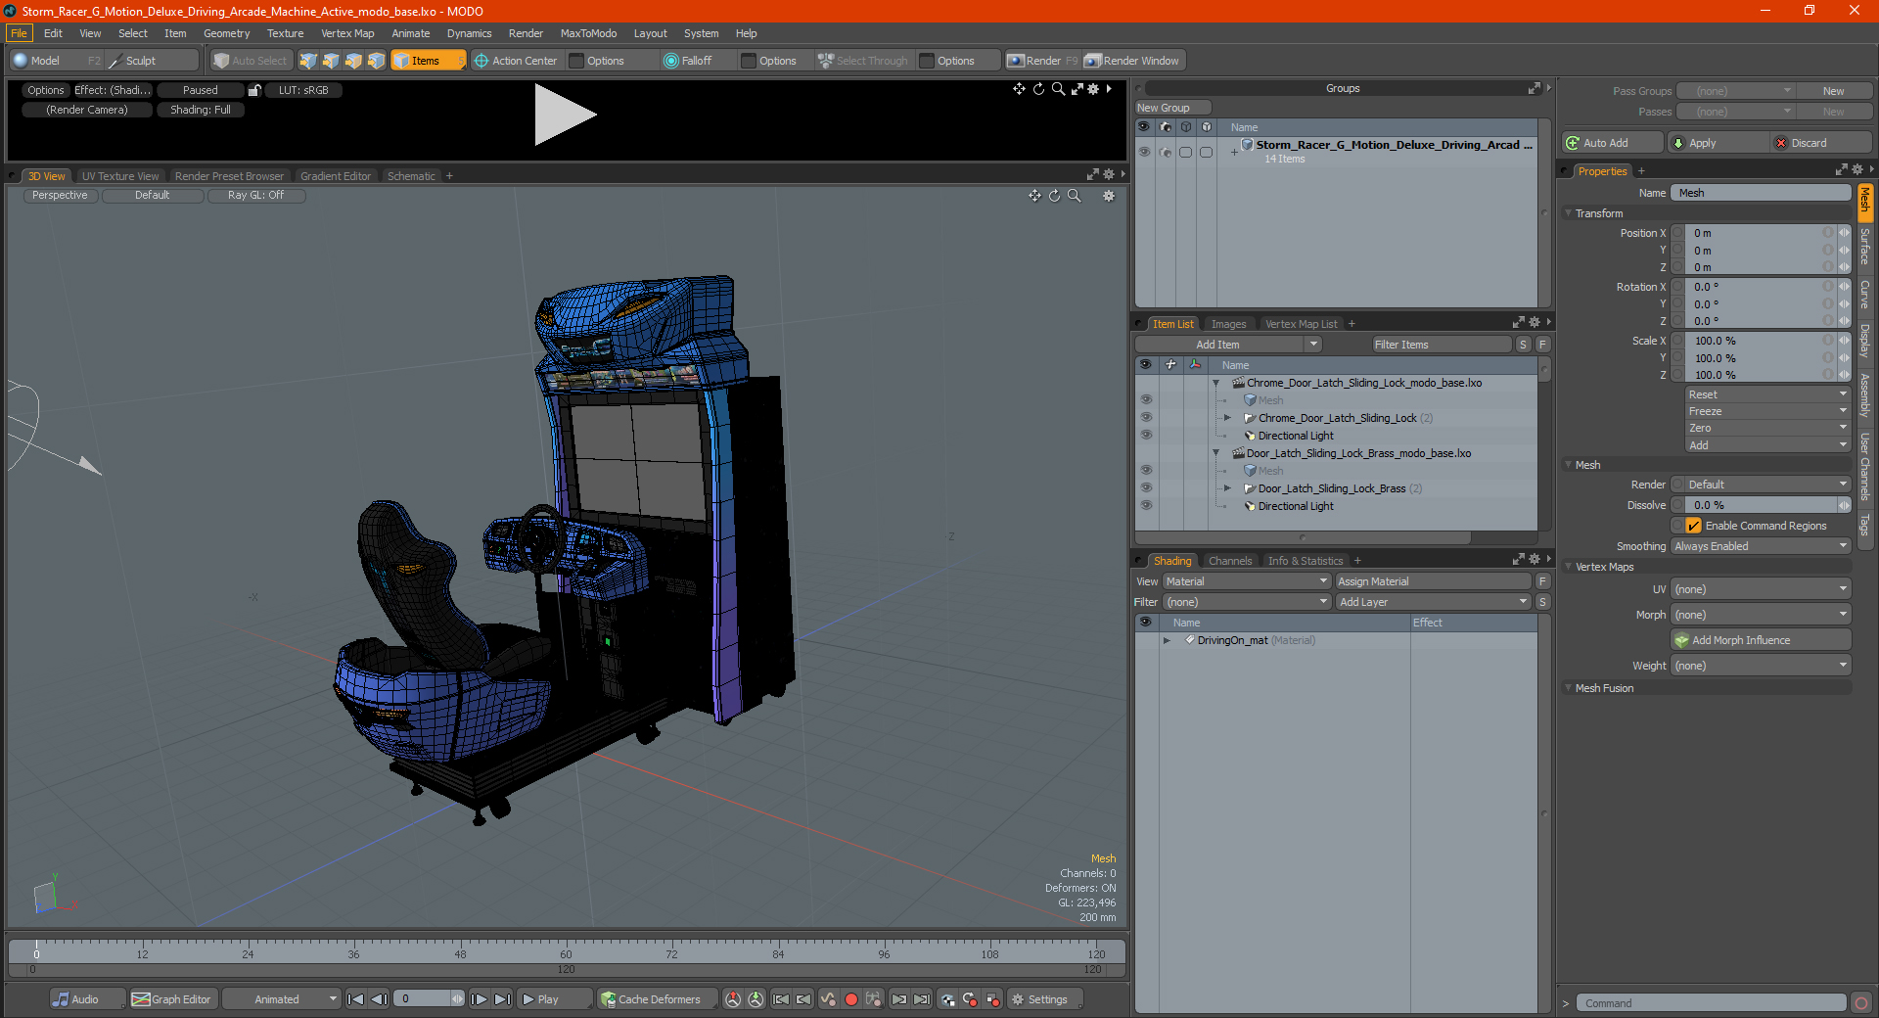The width and height of the screenshot is (1879, 1018).
Task: Expand DrivingOn_mat material
Action: coord(1167,640)
